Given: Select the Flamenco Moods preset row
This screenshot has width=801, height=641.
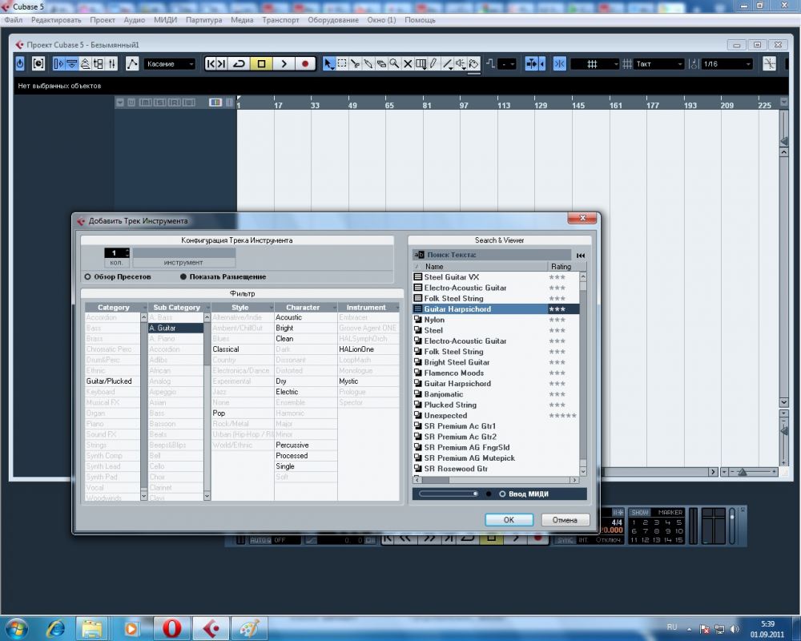Looking at the screenshot, I should (x=496, y=373).
